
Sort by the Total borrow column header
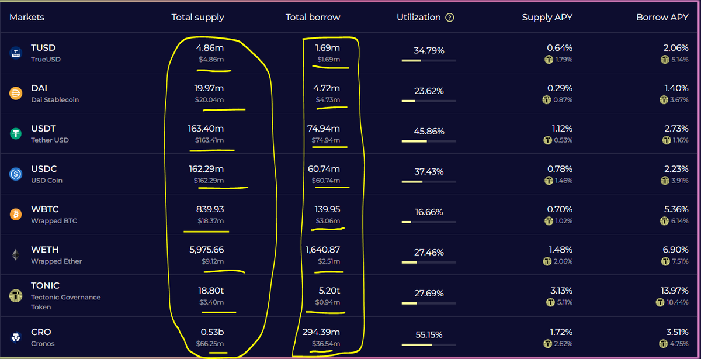[x=313, y=18]
